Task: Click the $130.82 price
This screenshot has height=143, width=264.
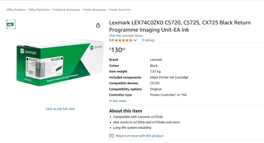Action: (117, 49)
